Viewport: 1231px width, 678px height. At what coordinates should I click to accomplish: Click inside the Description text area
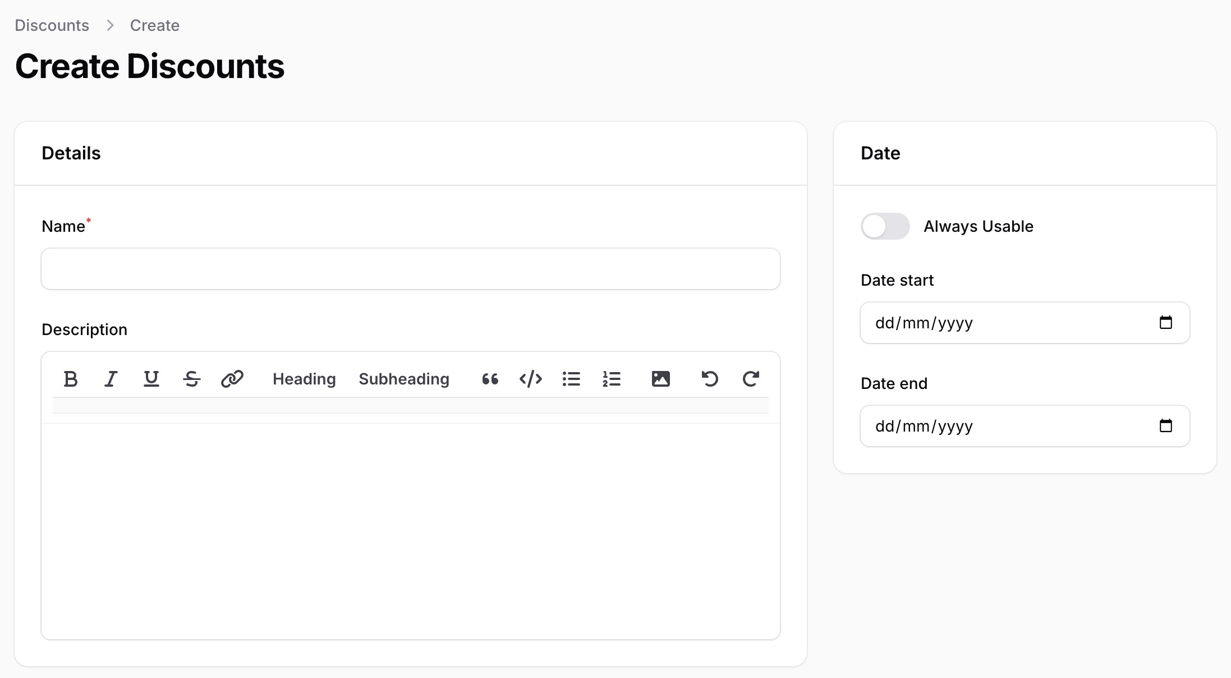click(x=411, y=531)
